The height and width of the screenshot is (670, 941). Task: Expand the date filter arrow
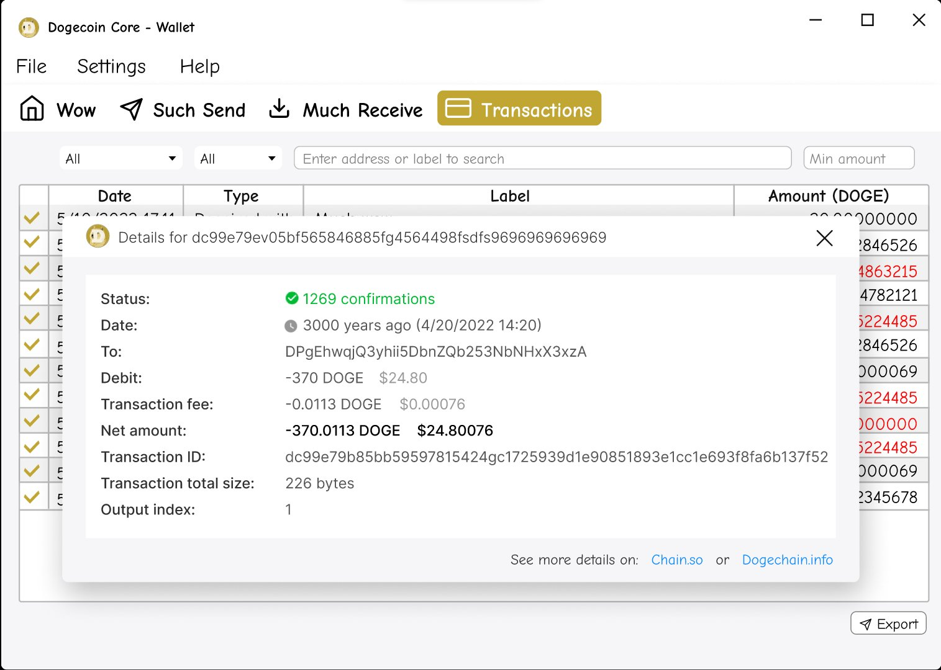tap(172, 158)
